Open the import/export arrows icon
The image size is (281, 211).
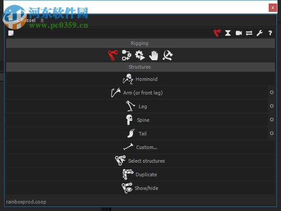pos(249,33)
